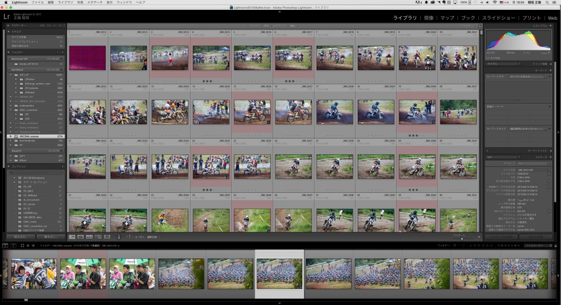The width and height of the screenshot is (561, 305).
Task: Collapse the カタログ panel
Action: point(9,31)
